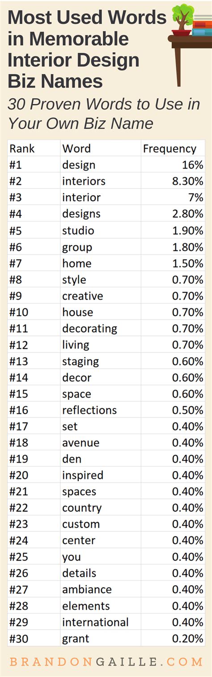Image resolution: width=212 pixels, height=677 pixels.
Task: Select the 0.50% frequency value
Action: coord(188,410)
